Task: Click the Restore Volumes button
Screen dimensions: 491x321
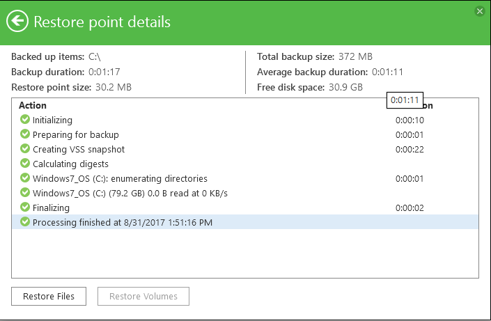Action: (x=143, y=296)
